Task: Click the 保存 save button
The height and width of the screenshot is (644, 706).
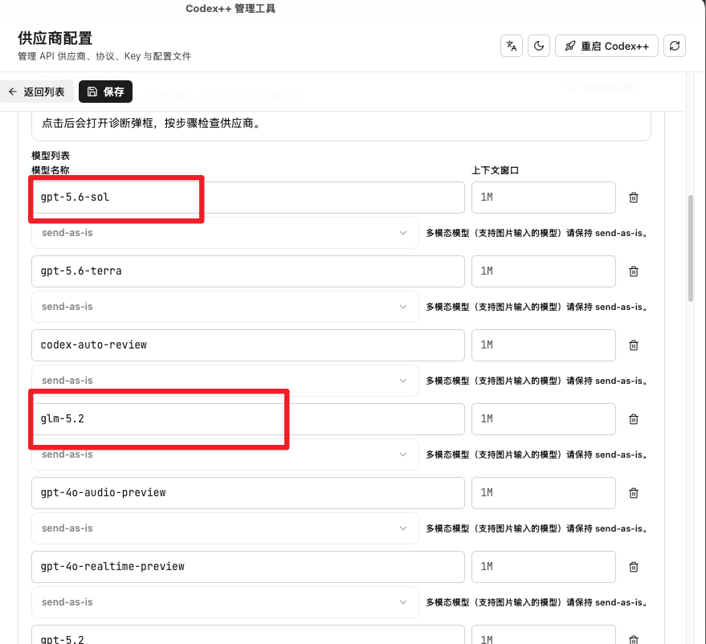Action: (x=105, y=92)
